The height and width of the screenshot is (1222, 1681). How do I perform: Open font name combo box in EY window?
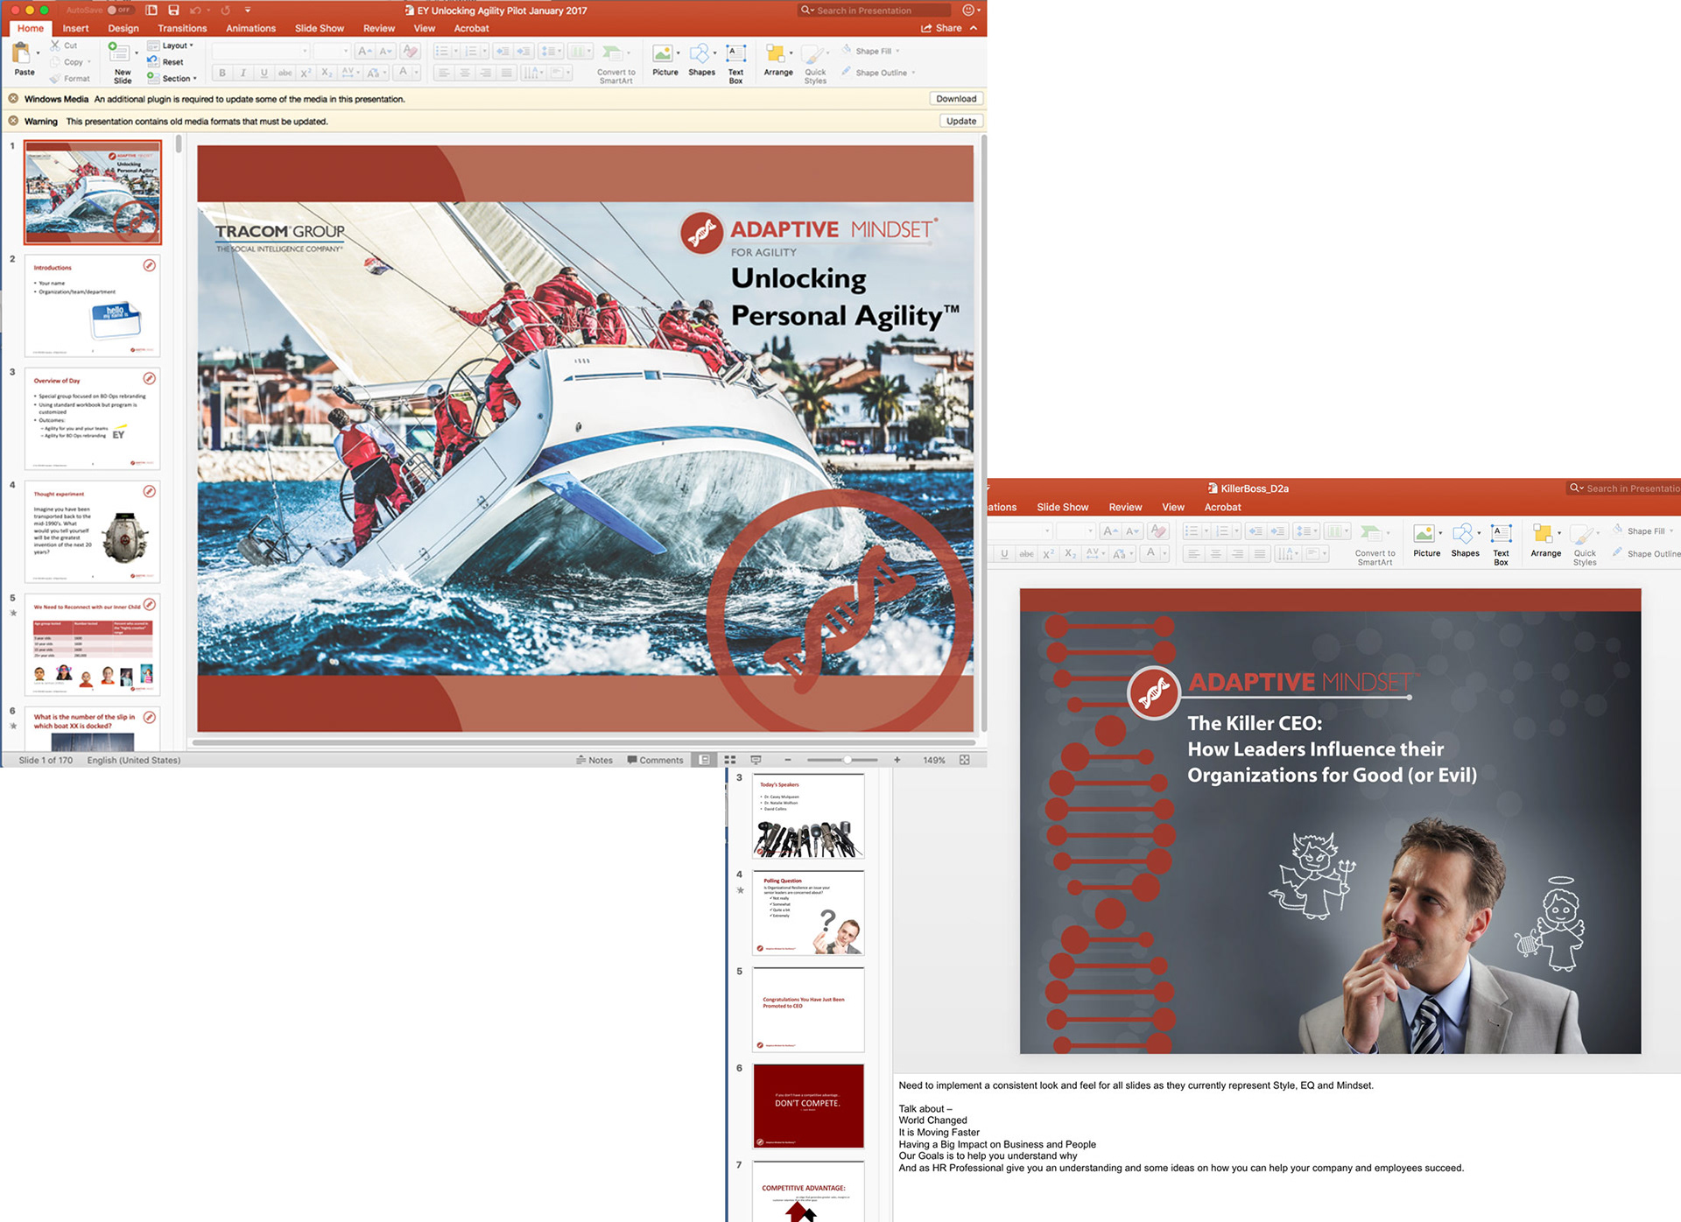(x=261, y=51)
